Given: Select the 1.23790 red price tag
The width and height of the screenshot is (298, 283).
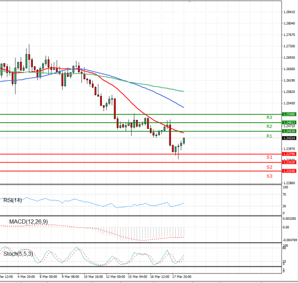Looking at the screenshot, I should (x=289, y=154).
